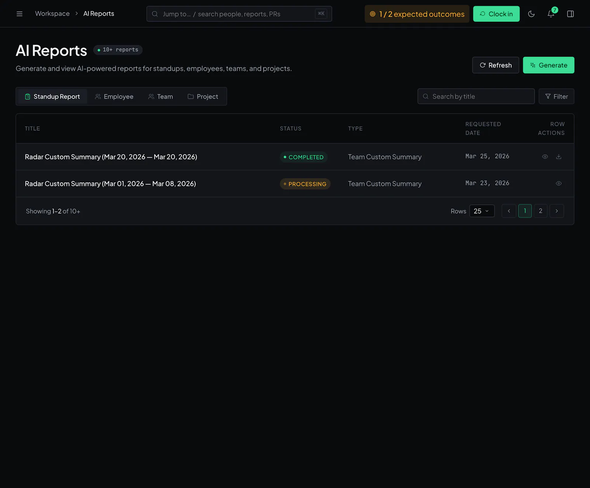590x488 pixels.
Task: Open notifications bell with 7 badge
Action: point(551,14)
